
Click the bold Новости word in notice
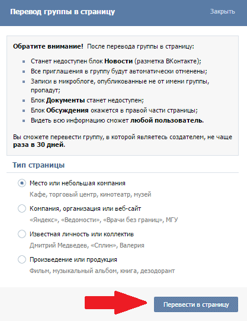point(118,61)
